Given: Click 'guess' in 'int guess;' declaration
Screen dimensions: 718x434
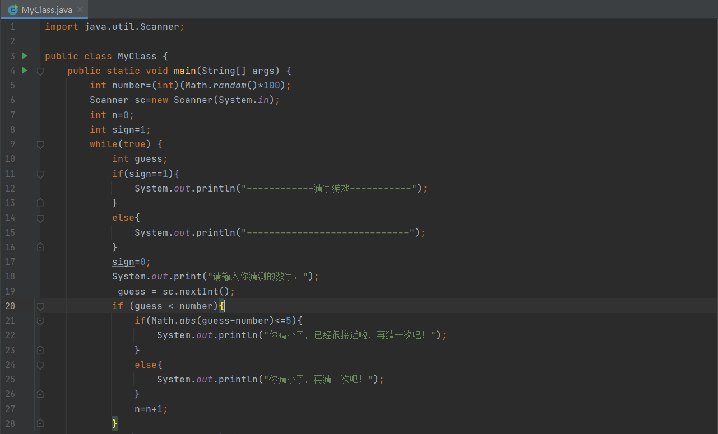Looking at the screenshot, I should click(149, 159).
